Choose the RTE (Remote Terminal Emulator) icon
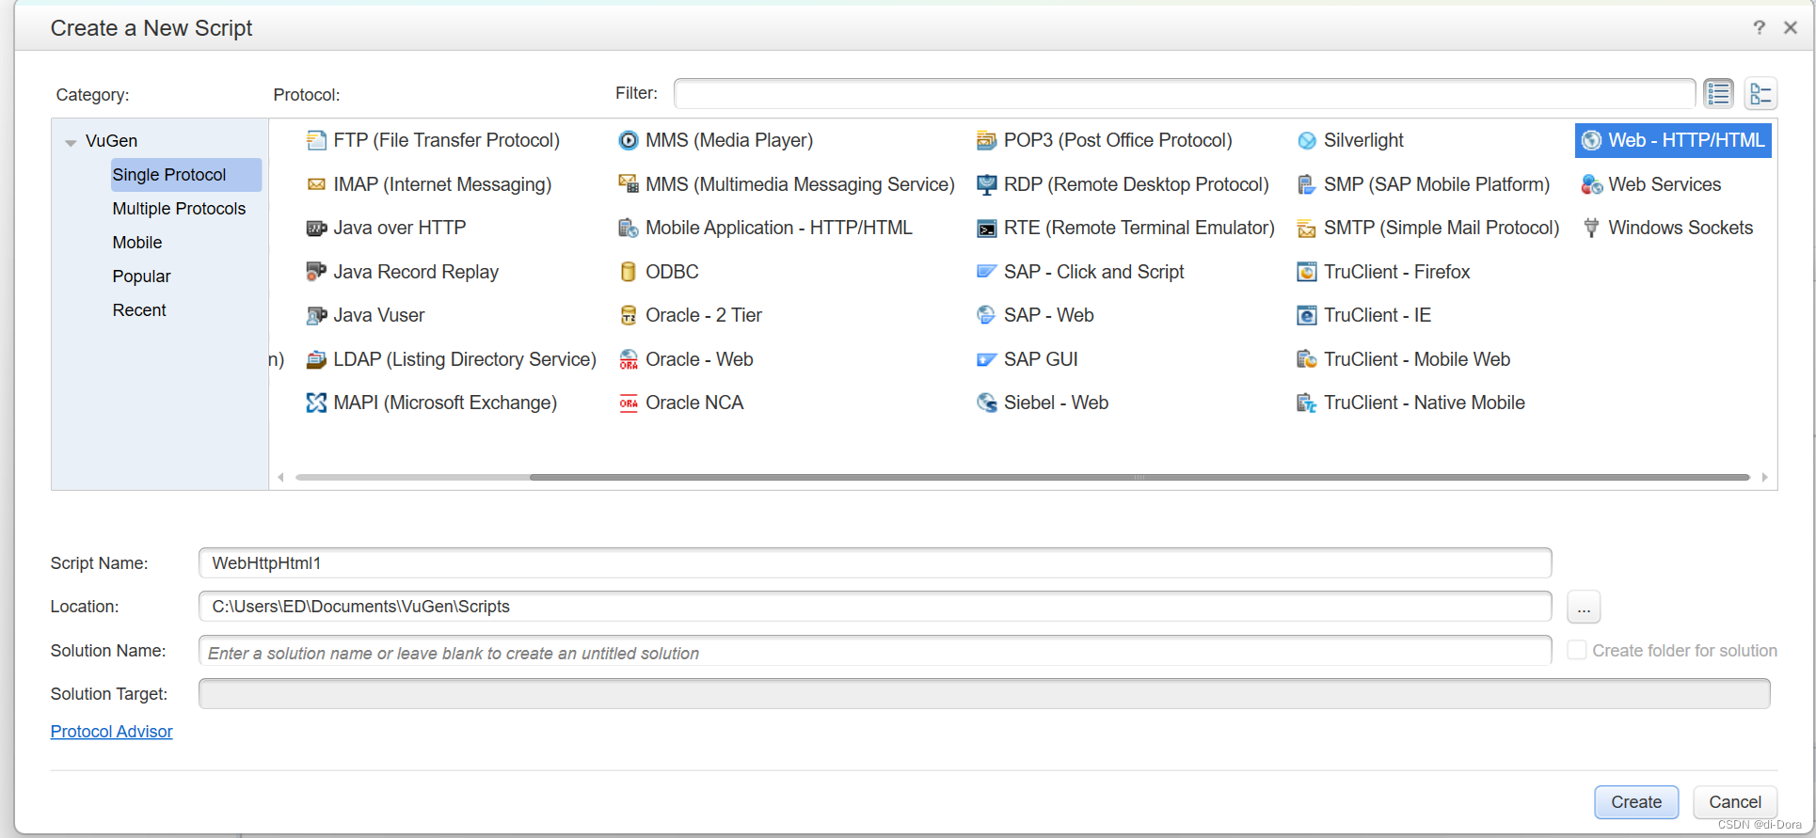 [986, 228]
